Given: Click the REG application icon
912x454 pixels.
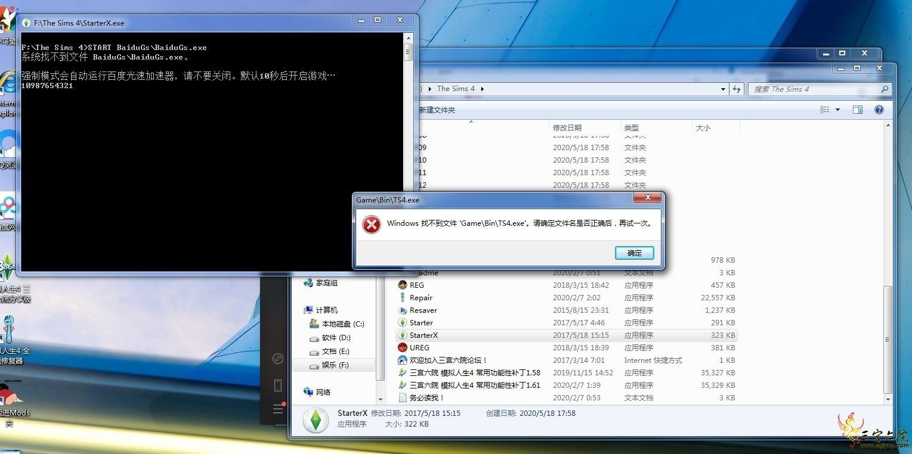Looking at the screenshot, I should point(402,285).
